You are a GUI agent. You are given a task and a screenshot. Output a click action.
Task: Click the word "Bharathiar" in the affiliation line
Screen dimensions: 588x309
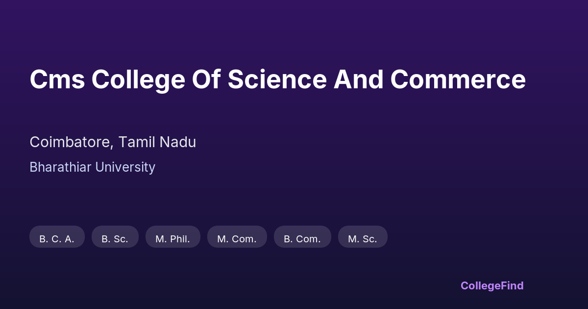point(60,167)
